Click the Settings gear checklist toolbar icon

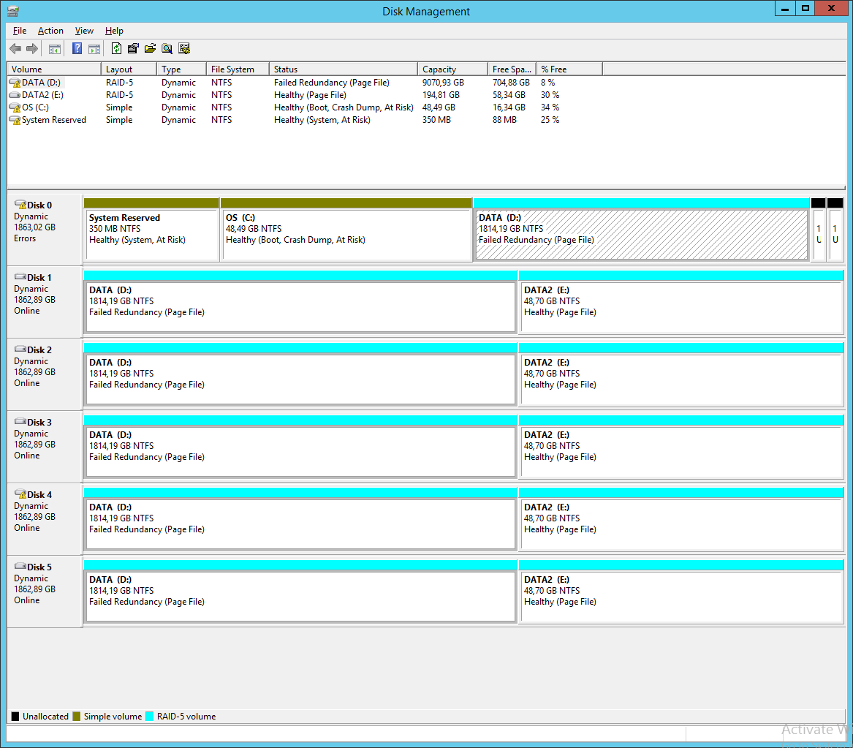point(184,48)
